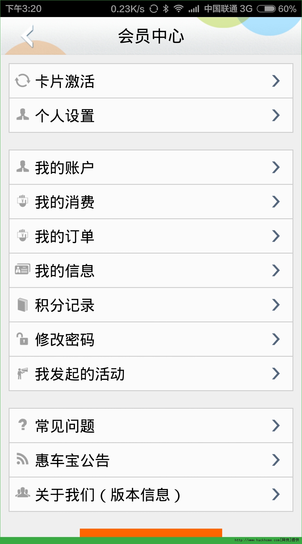This screenshot has height=544, width=302.
Task: Tap the group icon for 关于我们
Action: pos(22,493)
